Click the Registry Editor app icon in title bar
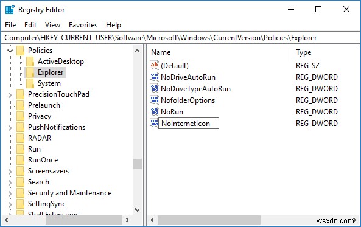 coord(10,10)
